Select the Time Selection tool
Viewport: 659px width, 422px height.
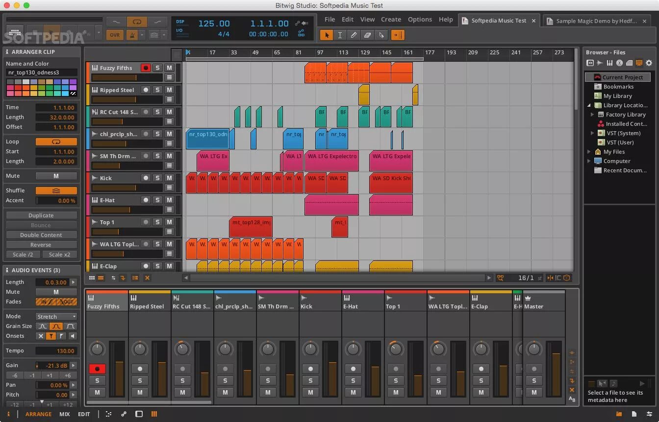click(340, 35)
